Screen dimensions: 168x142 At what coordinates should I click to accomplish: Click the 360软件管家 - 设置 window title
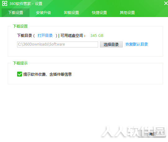(x=26, y=4)
